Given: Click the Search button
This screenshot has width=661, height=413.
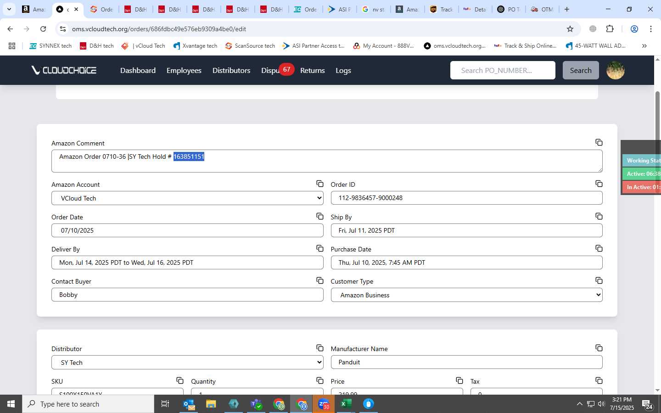Looking at the screenshot, I should pyautogui.click(x=581, y=70).
